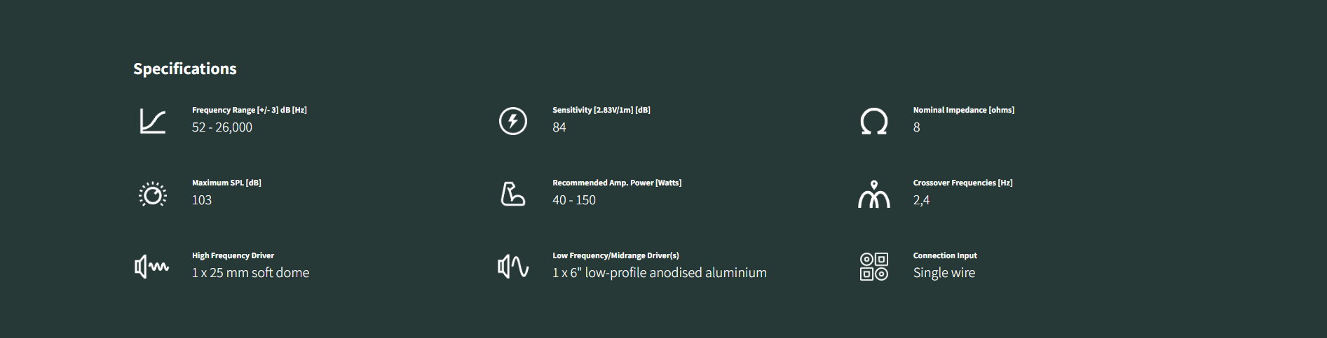Click the "Single wire" connection value
This screenshot has height=338, width=1327.
[x=944, y=273]
